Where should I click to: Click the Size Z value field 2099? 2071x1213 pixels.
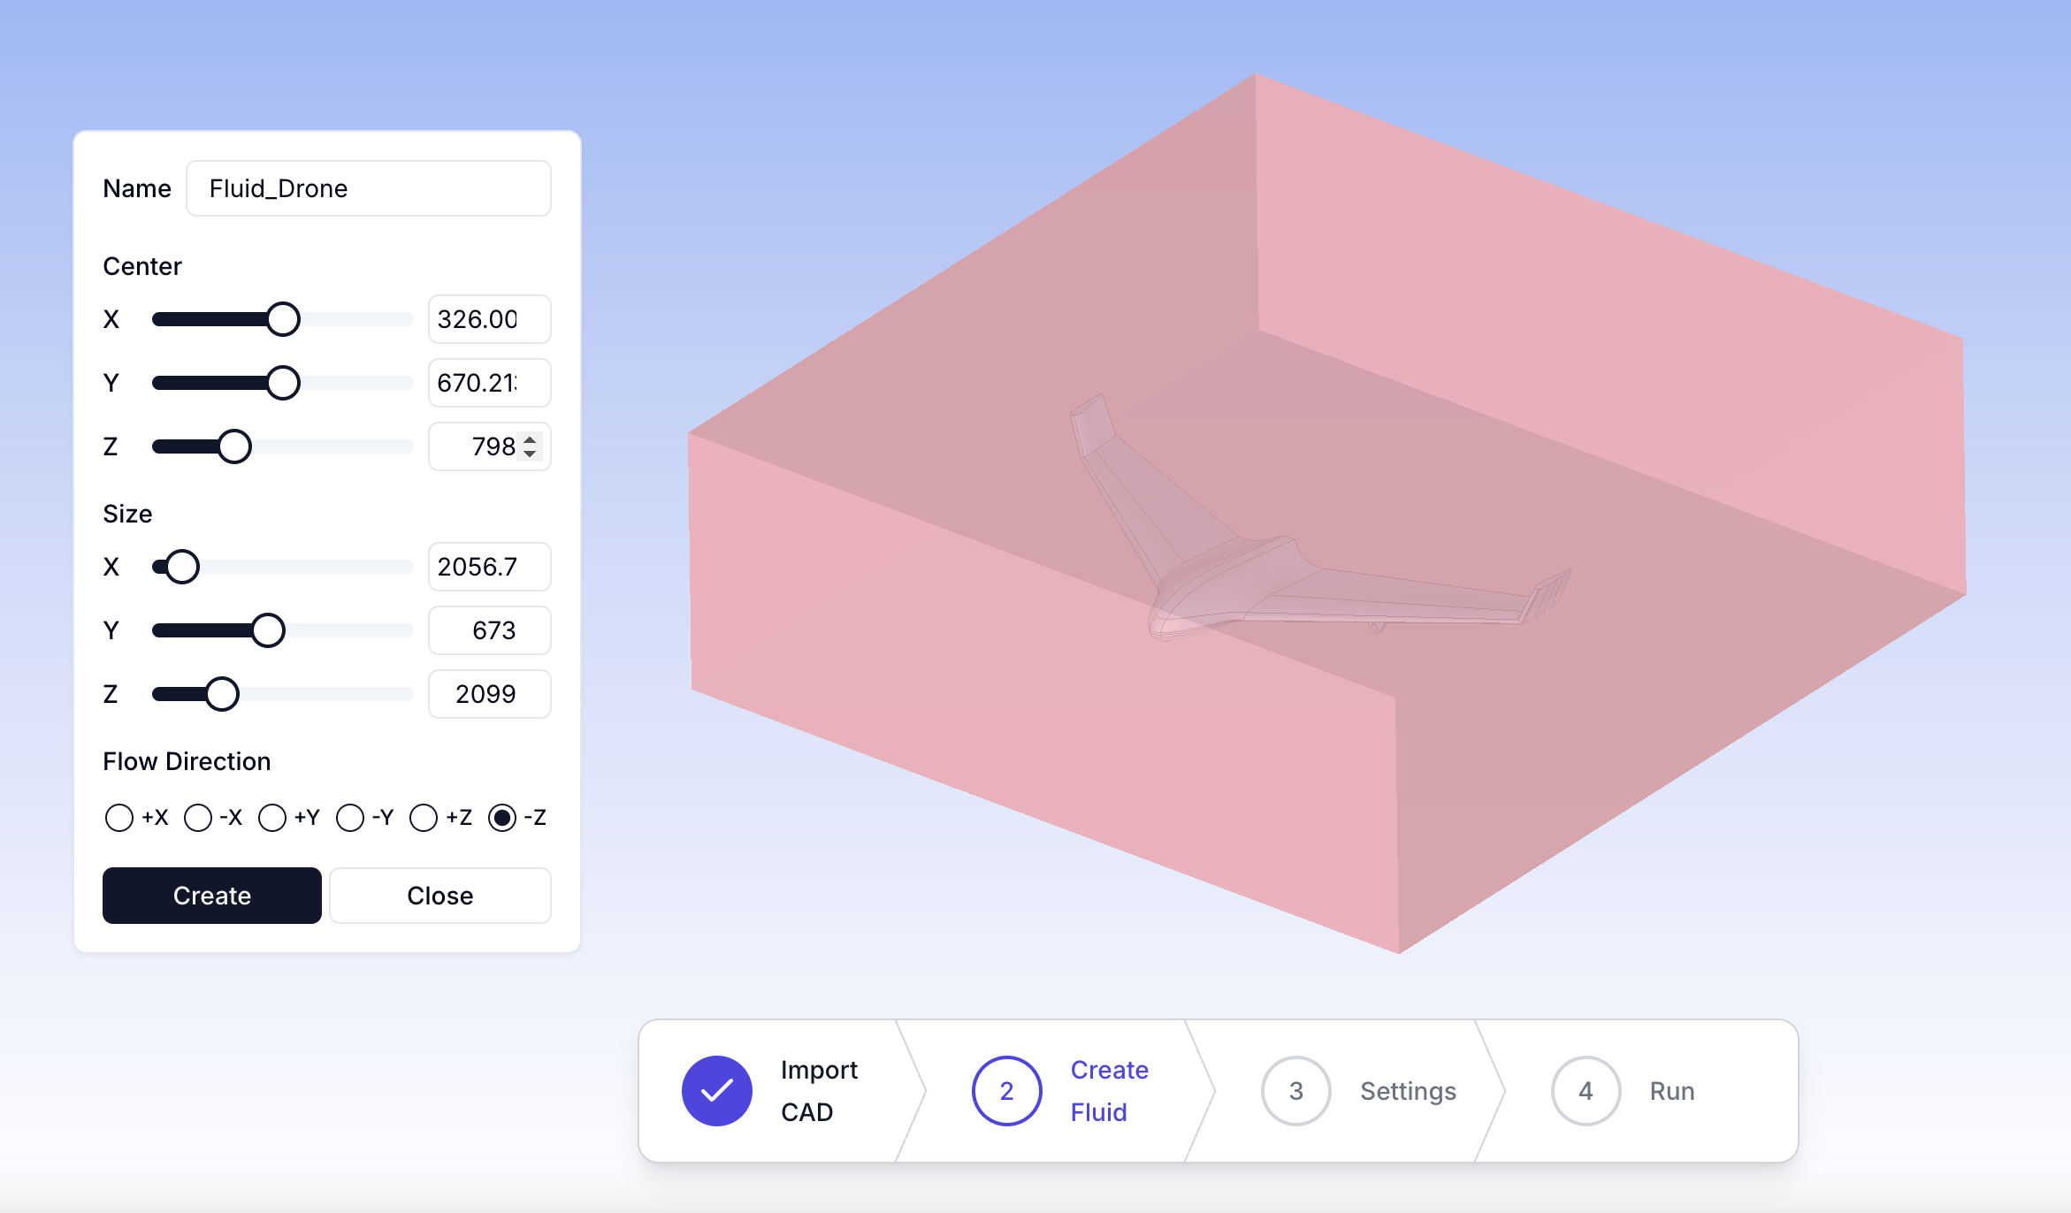pyautogui.click(x=490, y=694)
